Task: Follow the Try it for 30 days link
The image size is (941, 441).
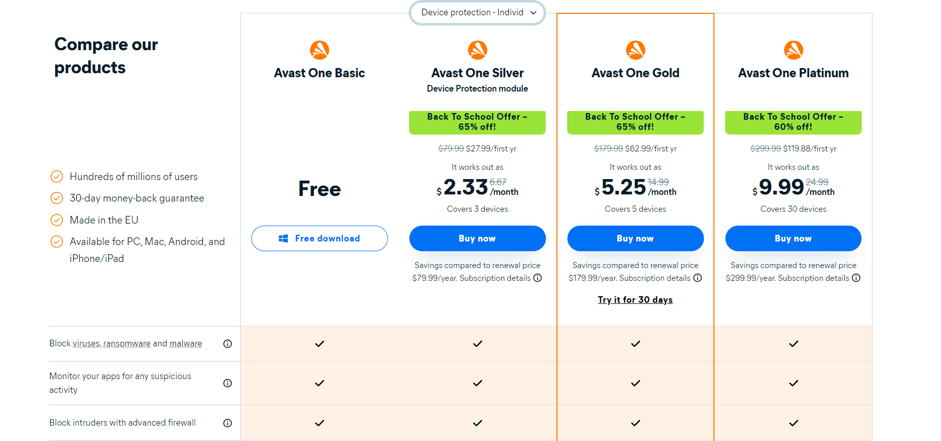Action: coord(635,300)
